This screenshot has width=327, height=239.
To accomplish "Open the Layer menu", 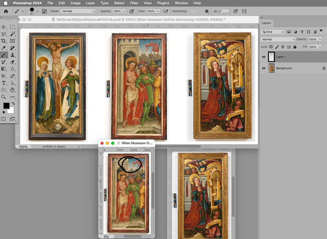I will pyautogui.click(x=90, y=3).
